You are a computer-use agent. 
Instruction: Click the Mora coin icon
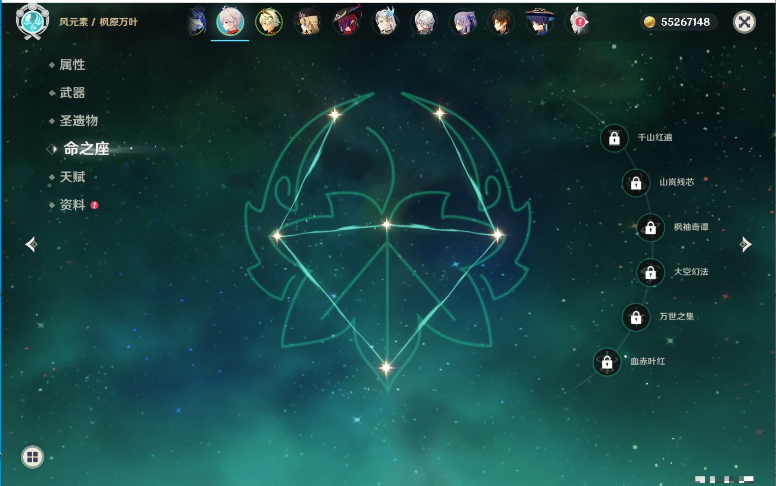point(650,22)
